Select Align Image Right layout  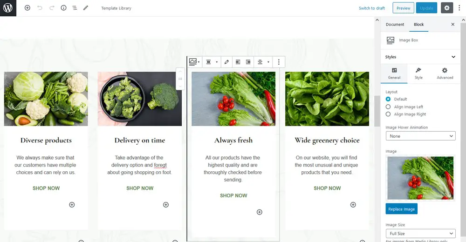(388, 114)
